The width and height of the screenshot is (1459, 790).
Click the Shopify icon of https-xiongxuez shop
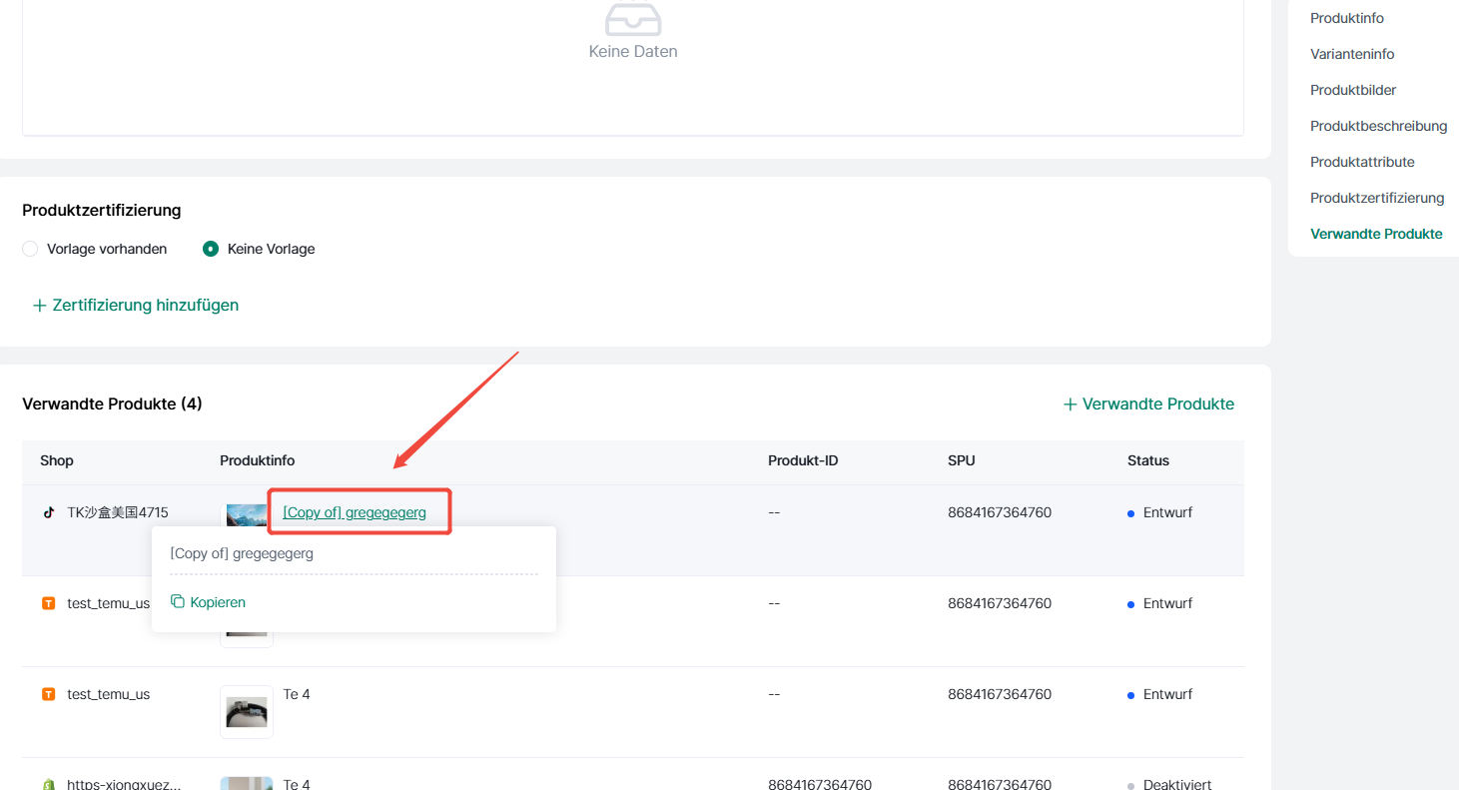48,784
